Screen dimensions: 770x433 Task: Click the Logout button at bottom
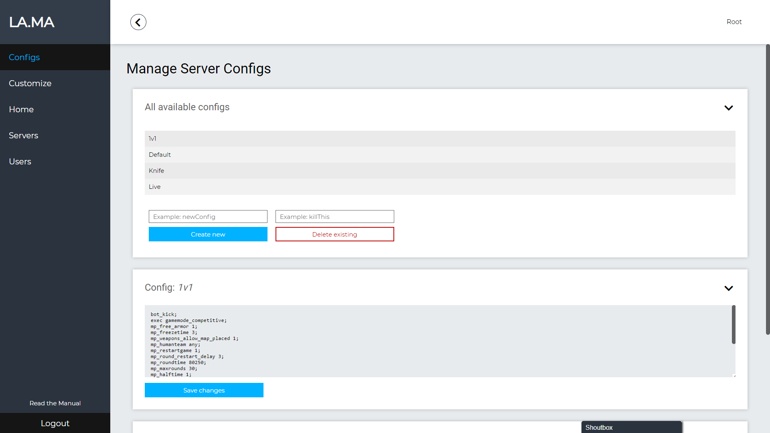coord(55,423)
